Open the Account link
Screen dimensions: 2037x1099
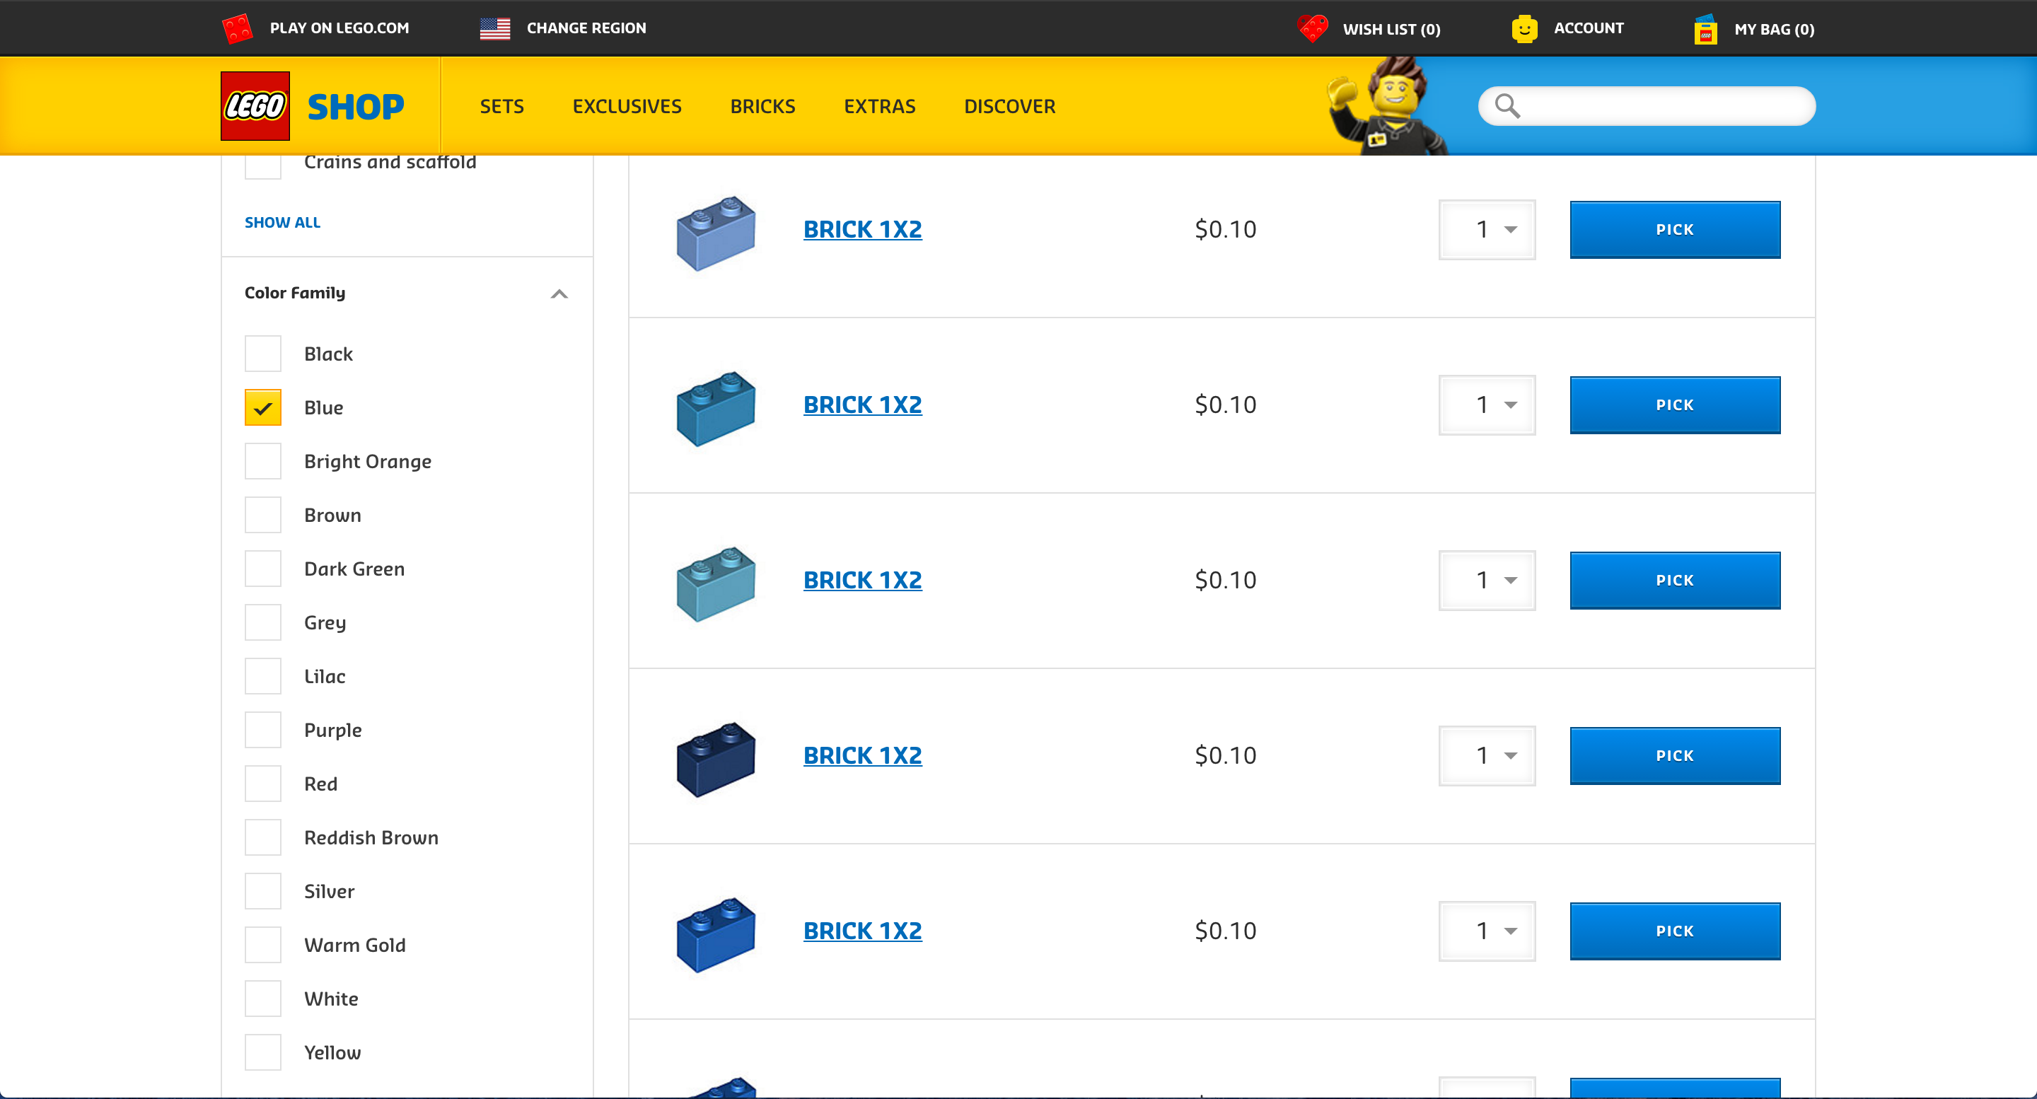click(x=1589, y=28)
